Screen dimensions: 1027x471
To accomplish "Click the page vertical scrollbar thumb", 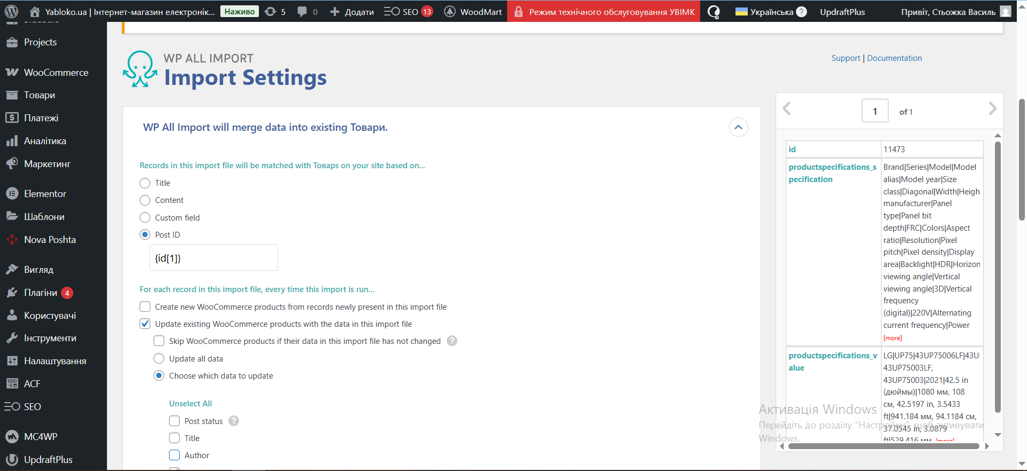I will (x=1022, y=159).
